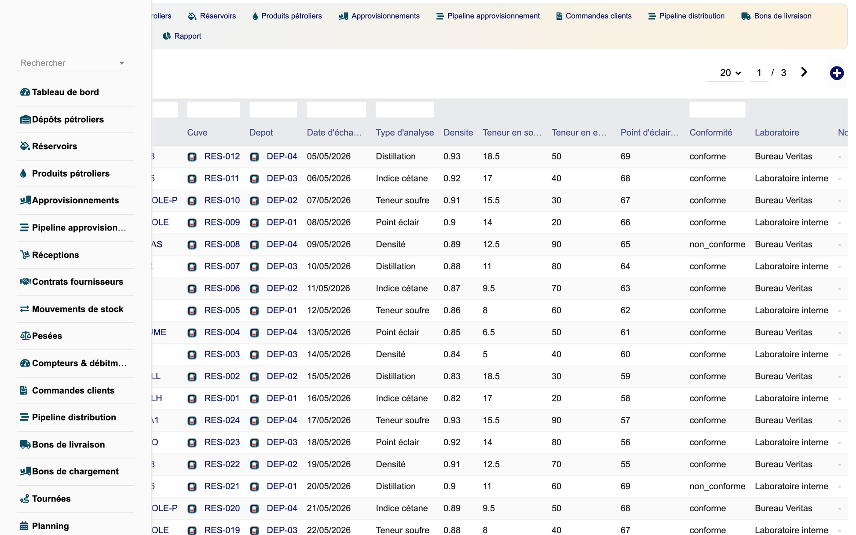Viewport: 856px width, 535px height.
Task: Switch to Commandes clients top tab
Action: point(594,16)
